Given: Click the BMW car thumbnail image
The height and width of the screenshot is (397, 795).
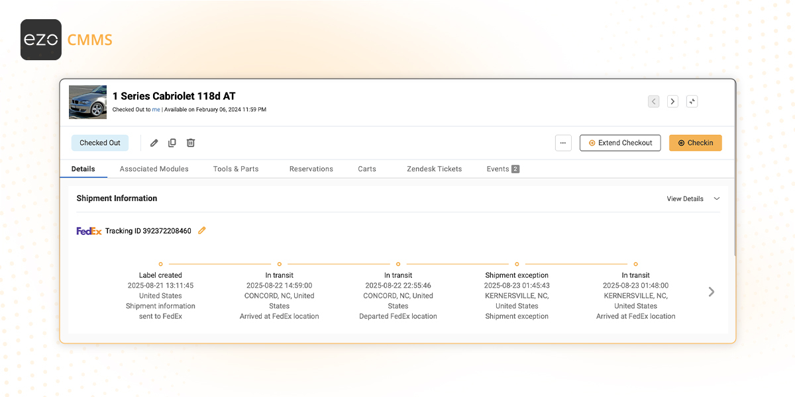Looking at the screenshot, I should tap(88, 102).
